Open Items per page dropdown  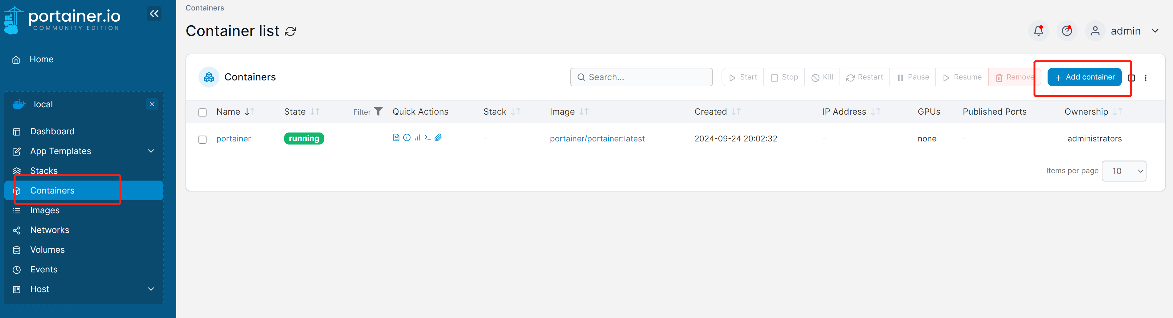tap(1123, 171)
